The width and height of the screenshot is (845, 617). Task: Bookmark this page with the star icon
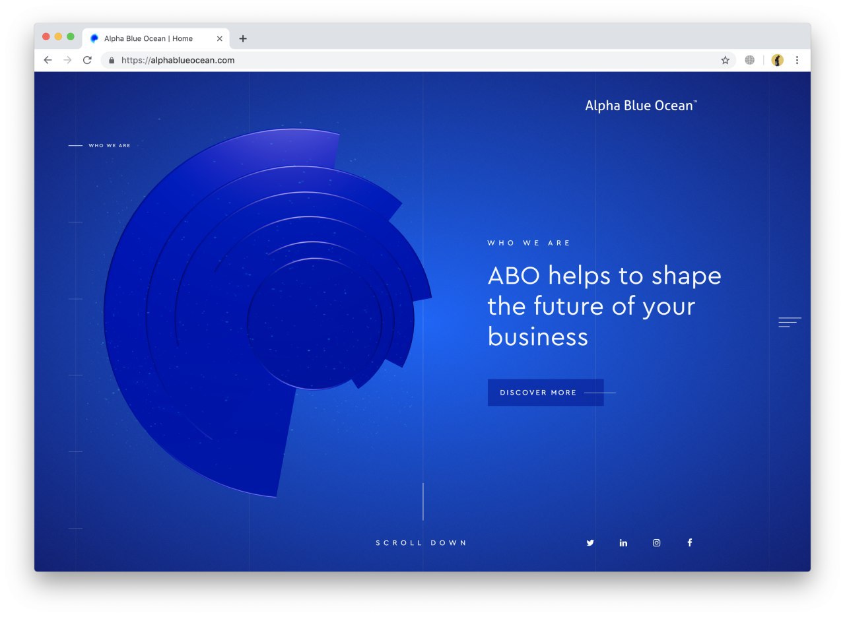tap(725, 60)
